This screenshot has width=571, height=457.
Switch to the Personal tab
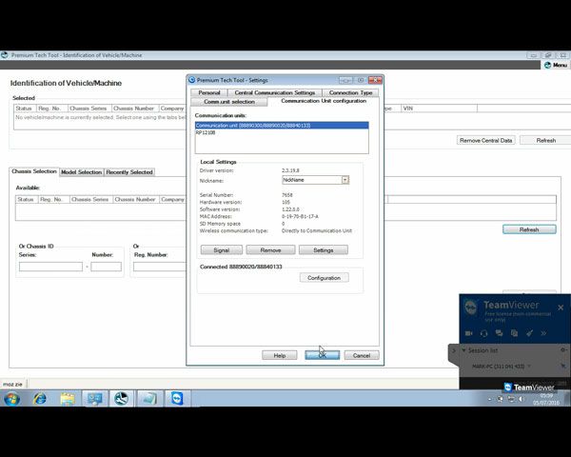208,92
